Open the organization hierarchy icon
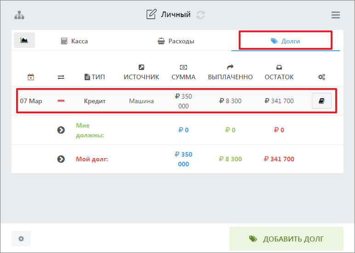This screenshot has height=253, width=355. point(19,15)
